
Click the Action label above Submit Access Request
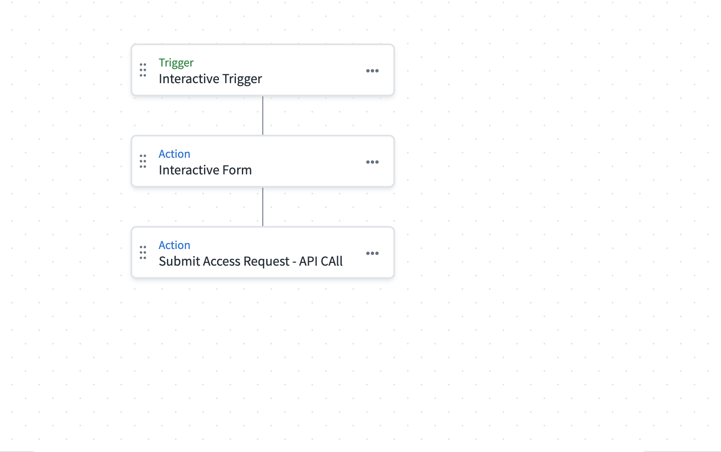(174, 245)
